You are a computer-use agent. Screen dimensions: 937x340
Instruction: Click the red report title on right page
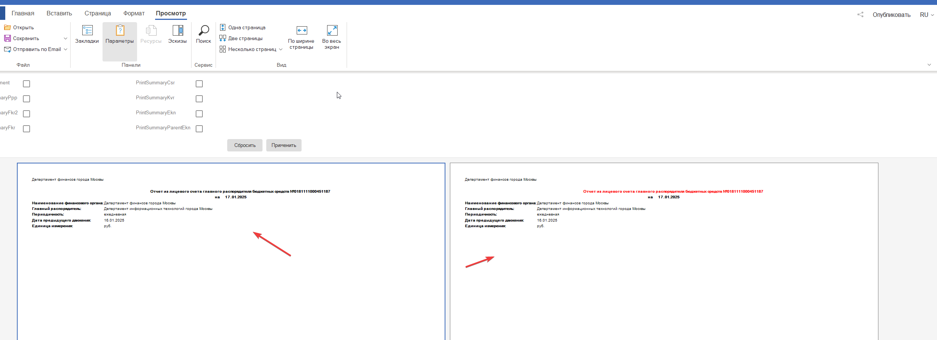point(673,191)
